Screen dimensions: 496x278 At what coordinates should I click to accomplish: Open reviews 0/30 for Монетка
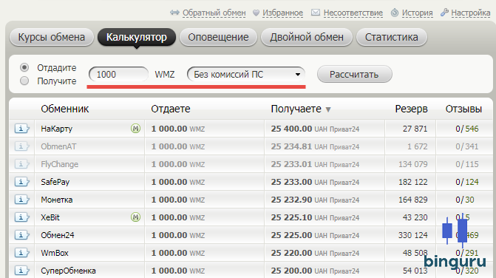tap(465, 200)
